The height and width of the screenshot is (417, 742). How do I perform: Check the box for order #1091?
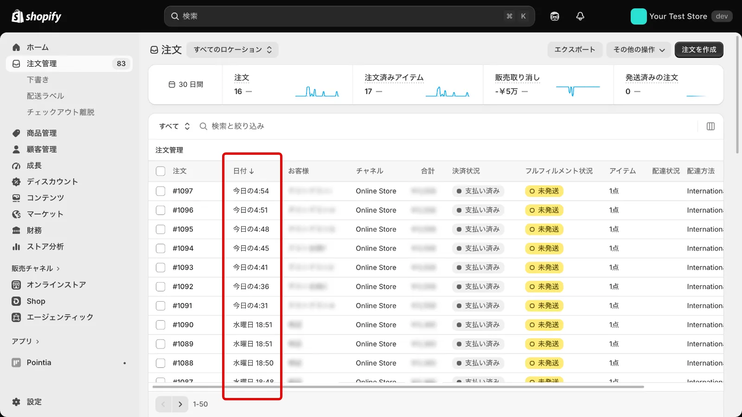coord(160,306)
